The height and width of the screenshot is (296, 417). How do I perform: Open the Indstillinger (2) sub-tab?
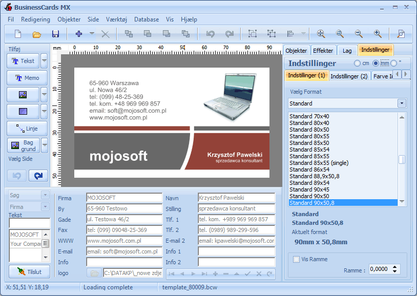pos(349,76)
